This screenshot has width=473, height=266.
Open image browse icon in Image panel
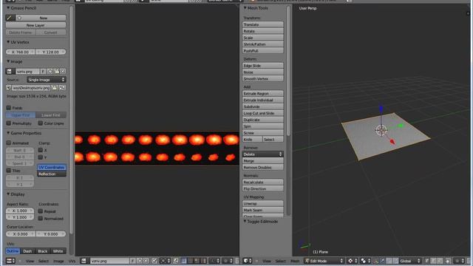(x=10, y=72)
